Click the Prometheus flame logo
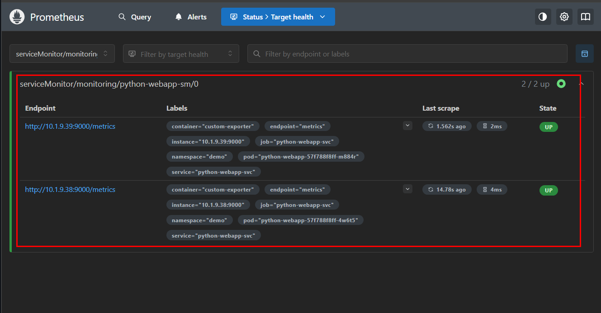Image resolution: width=601 pixels, height=313 pixels. (x=17, y=17)
